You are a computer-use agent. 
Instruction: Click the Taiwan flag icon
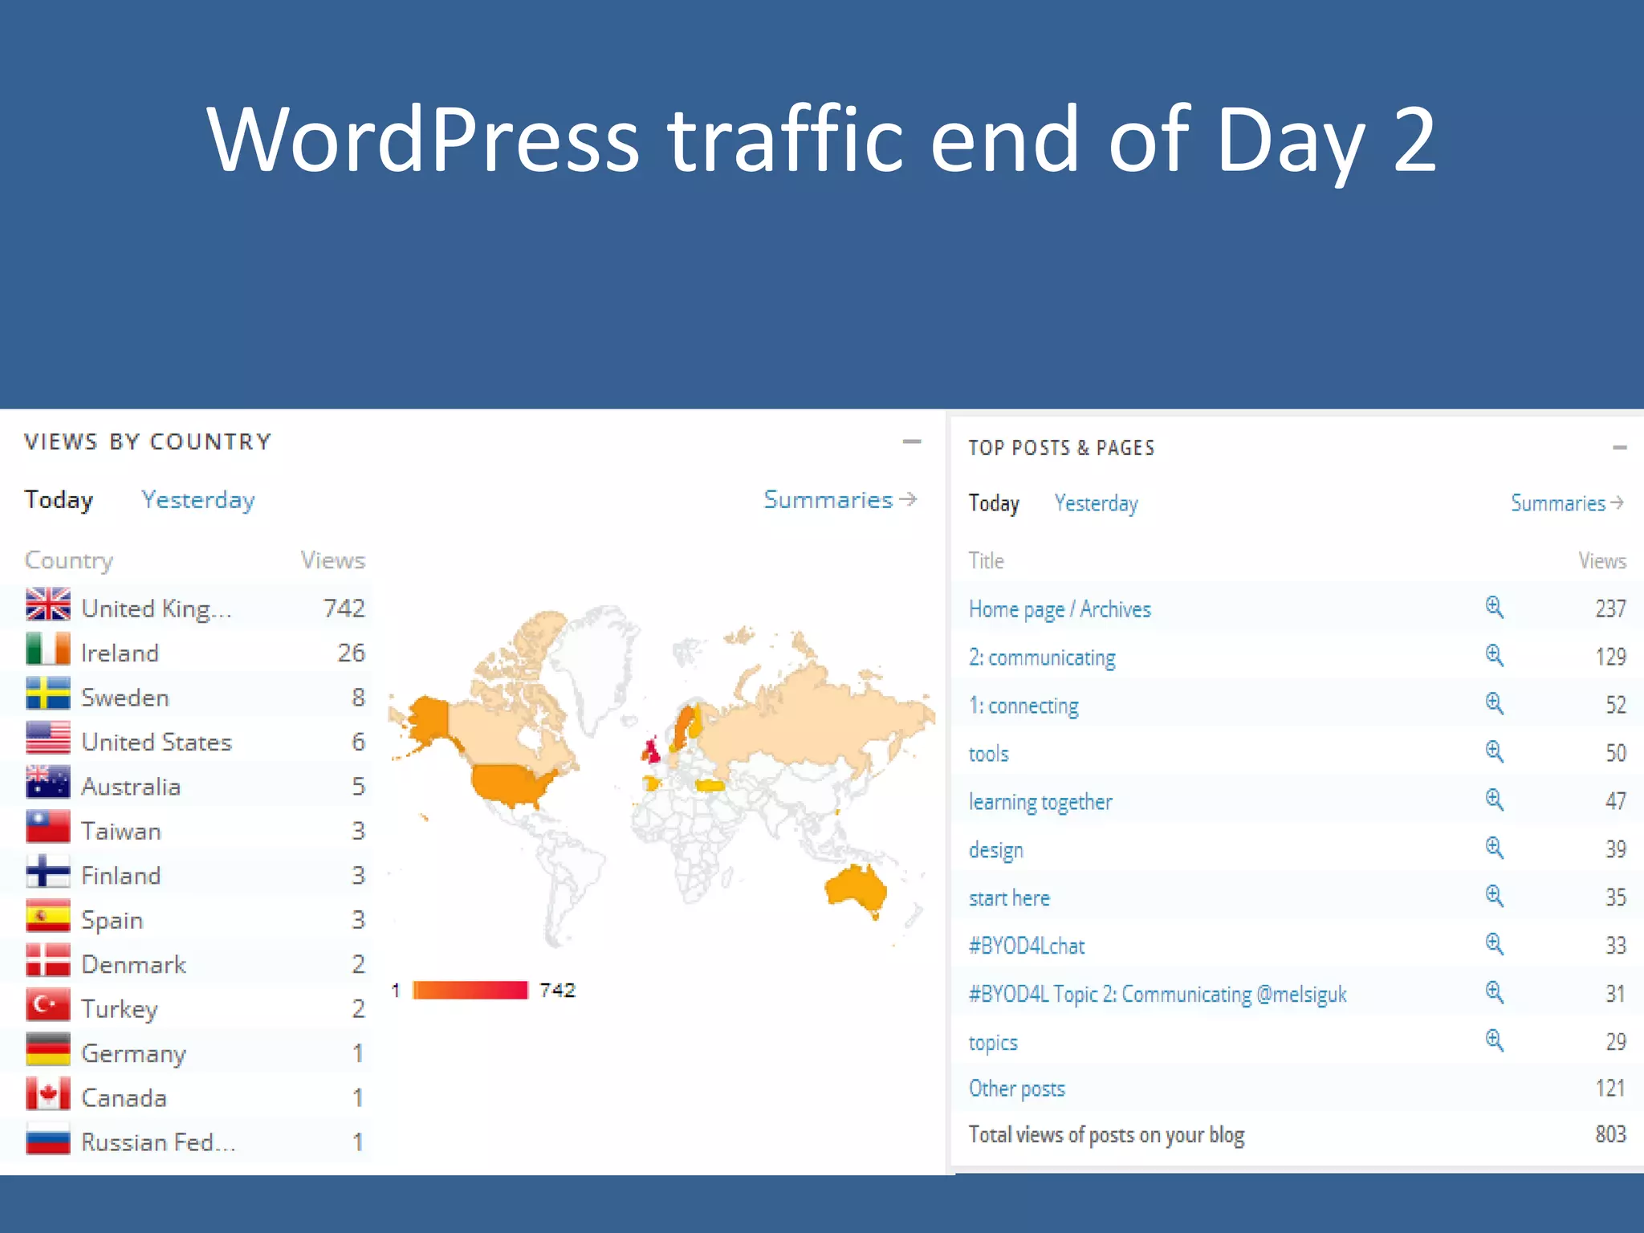click(48, 827)
